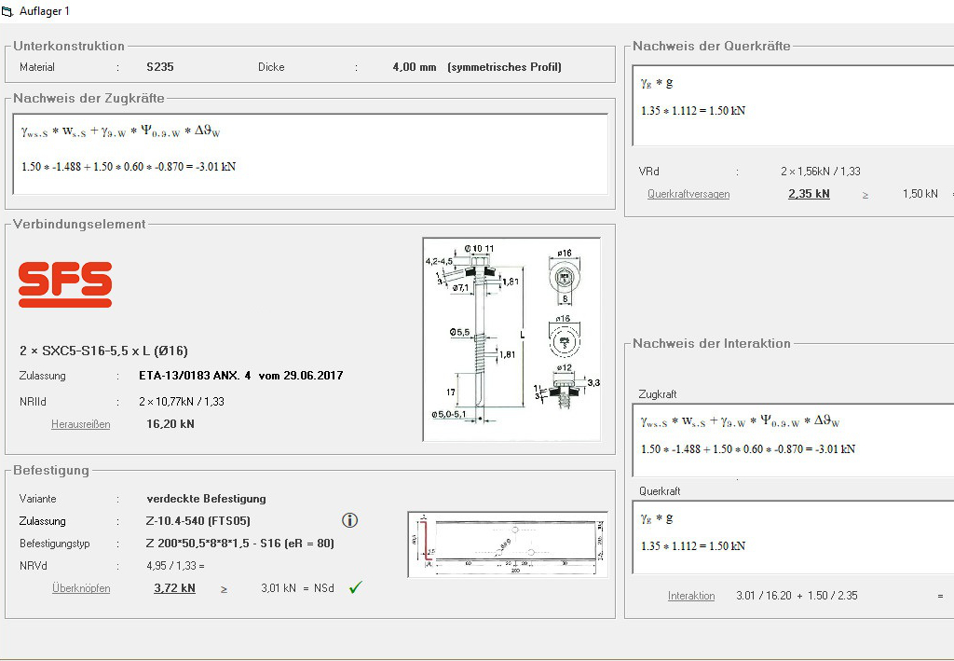Select approval Z-10.4-540 (FTS05)
Screen dimensions: 954x661
point(198,521)
